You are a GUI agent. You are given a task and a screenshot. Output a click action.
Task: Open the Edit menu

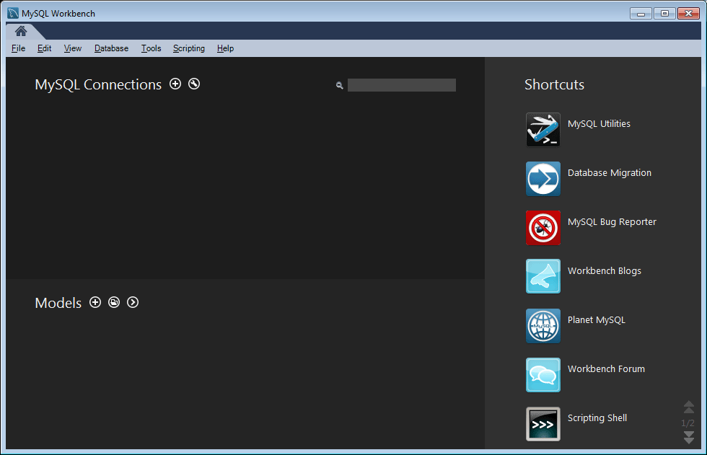(x=44, y=48)
